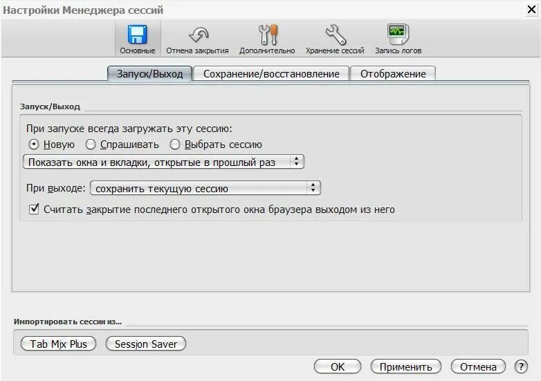Select the Выбрать сессию radio button

pyautogui.click(x=175, y=144)
